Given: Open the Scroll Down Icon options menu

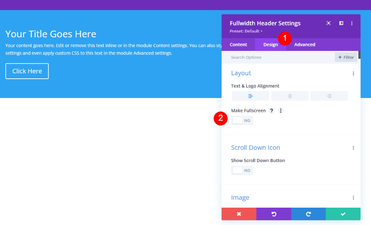Looking at the screenshot, I should 353,147.
